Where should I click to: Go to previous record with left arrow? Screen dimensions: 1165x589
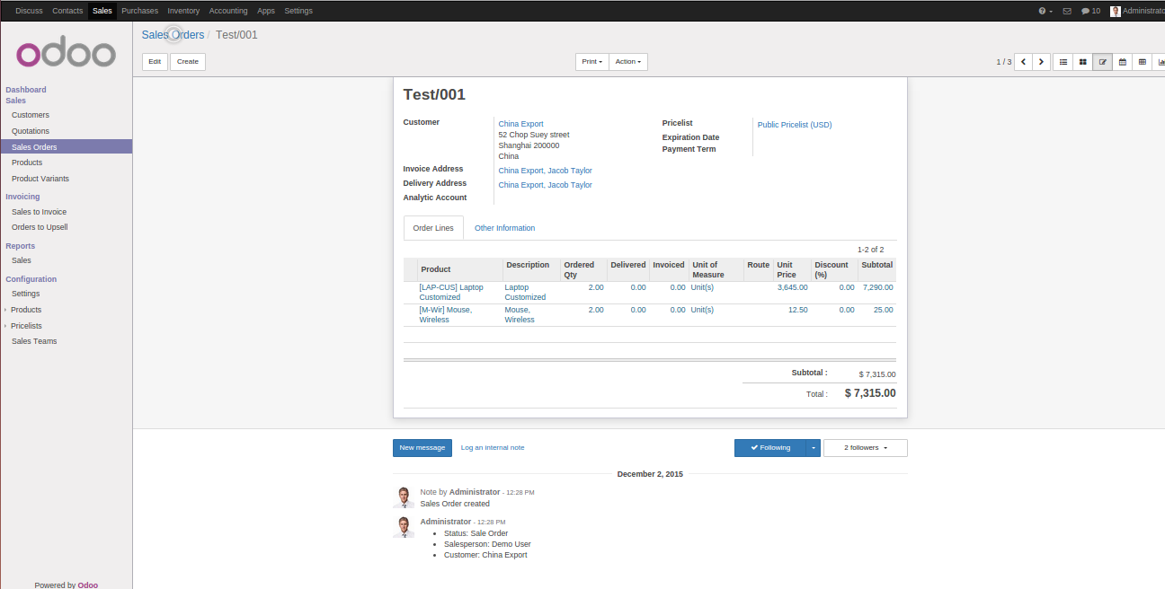click(1023, 62)
